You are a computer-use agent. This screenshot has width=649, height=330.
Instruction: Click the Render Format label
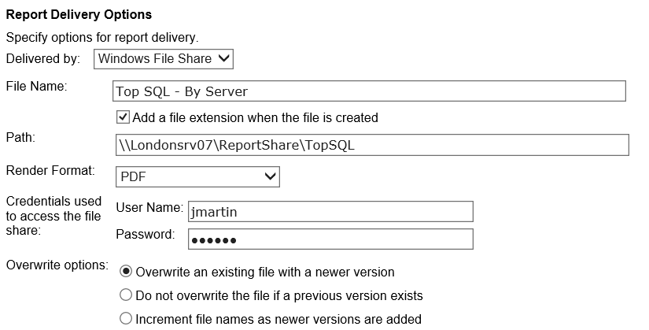pyautogui.click(x=50, y=170)
